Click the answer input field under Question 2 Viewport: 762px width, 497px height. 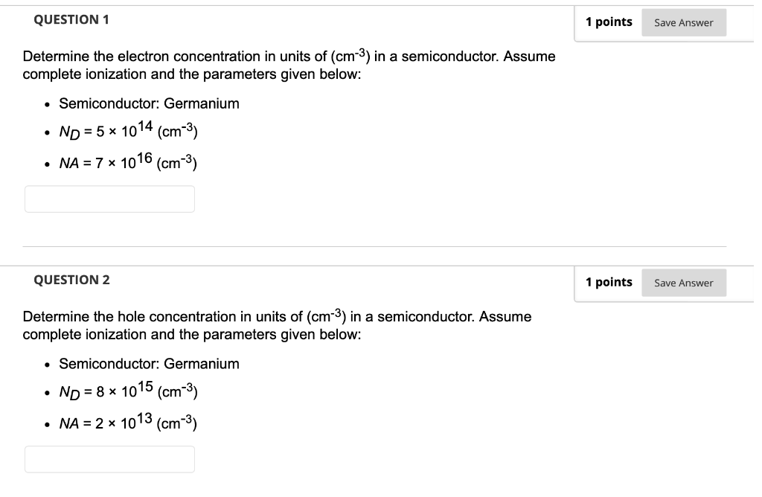click(109, 459)
